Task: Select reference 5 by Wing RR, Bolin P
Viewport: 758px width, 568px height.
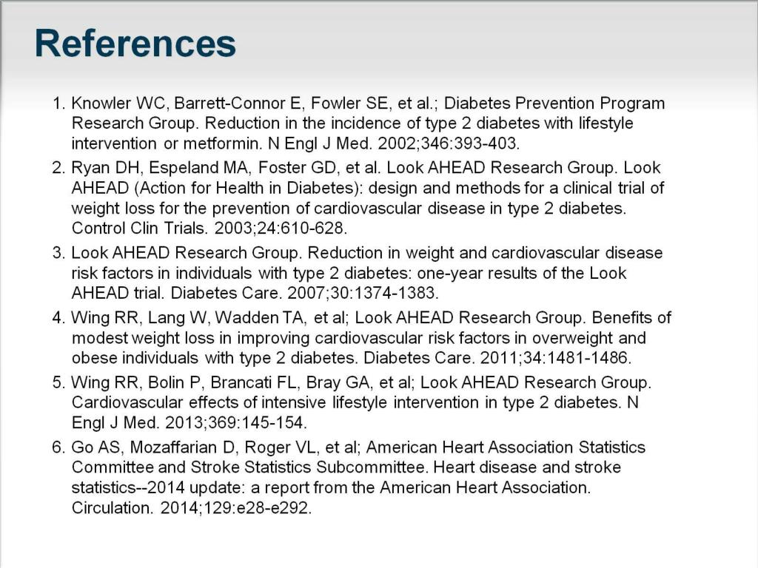Action: pos(352,402)
